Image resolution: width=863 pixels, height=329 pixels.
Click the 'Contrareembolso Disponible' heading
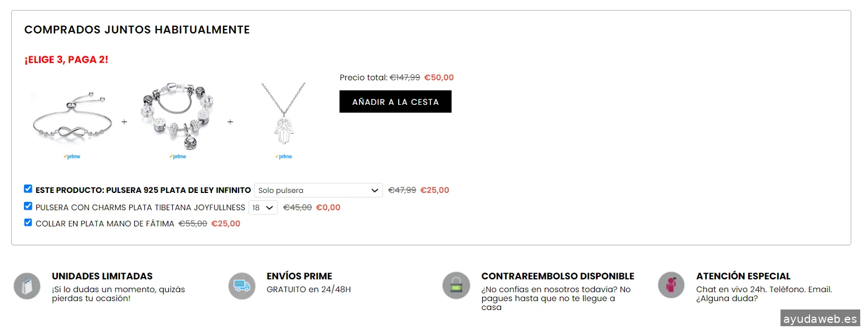[x=557, y=276]
